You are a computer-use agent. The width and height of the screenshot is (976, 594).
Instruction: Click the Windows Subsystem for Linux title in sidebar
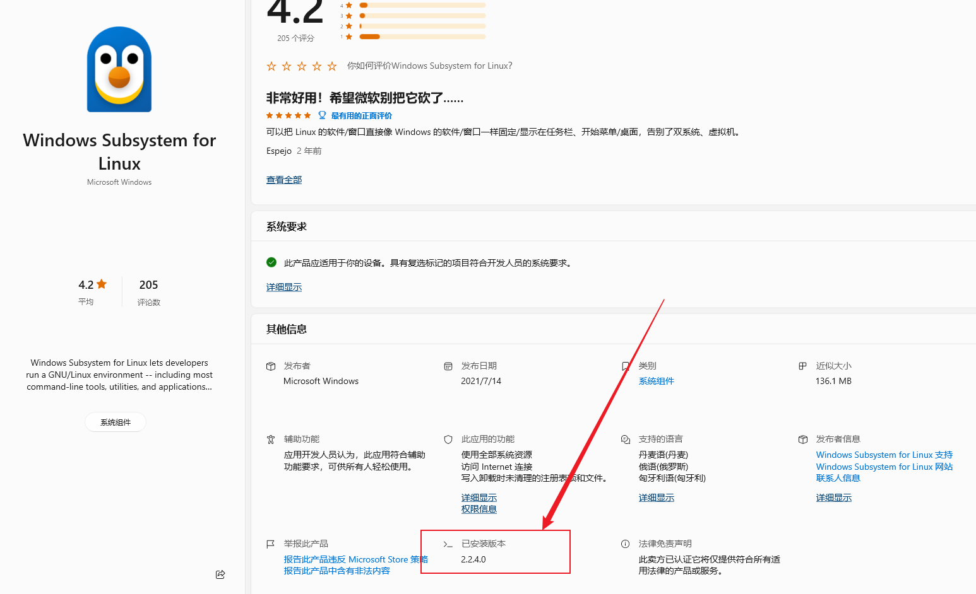(119, 152)
